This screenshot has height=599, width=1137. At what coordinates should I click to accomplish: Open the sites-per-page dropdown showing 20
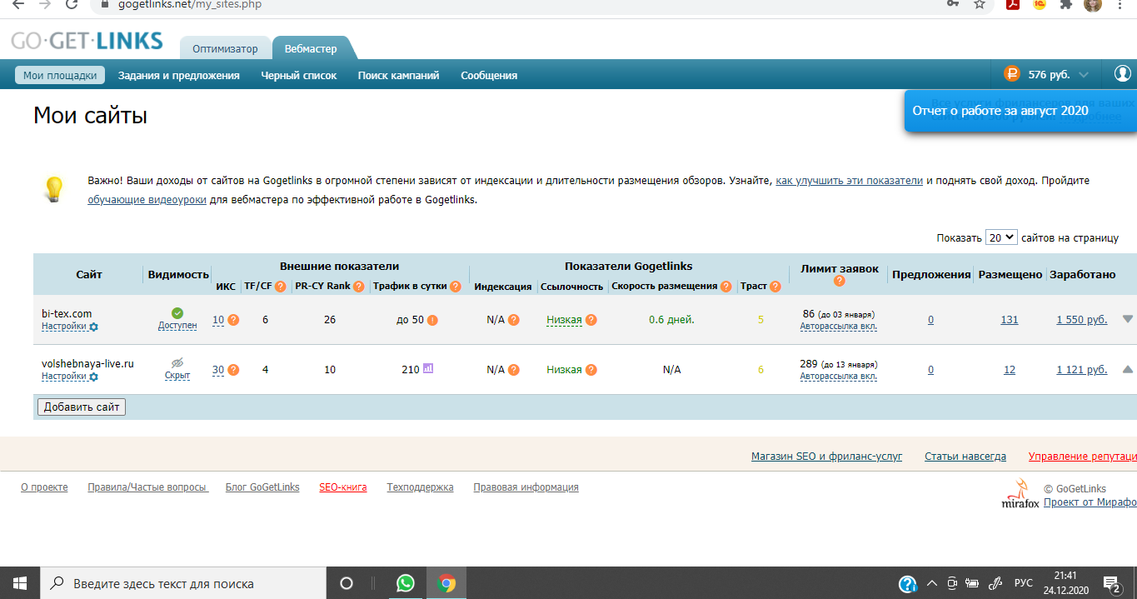click(1001, 237)
